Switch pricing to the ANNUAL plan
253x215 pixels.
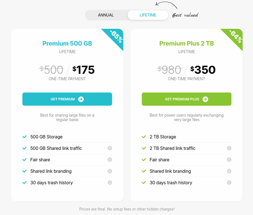click(106, 15)
